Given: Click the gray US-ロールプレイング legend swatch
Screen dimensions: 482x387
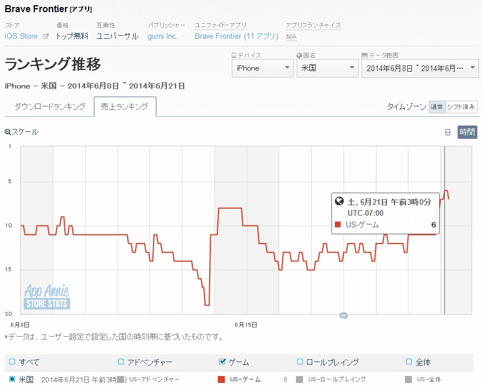Looking at the screenshot, I should pyautogui.click(x=300, y=379).
